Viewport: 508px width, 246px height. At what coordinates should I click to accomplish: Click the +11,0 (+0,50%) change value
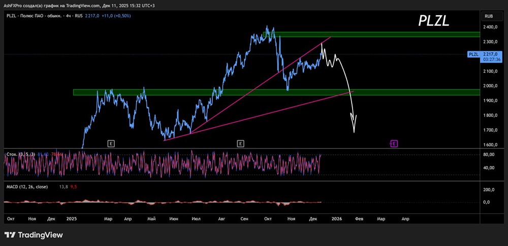tap(116, 16)
